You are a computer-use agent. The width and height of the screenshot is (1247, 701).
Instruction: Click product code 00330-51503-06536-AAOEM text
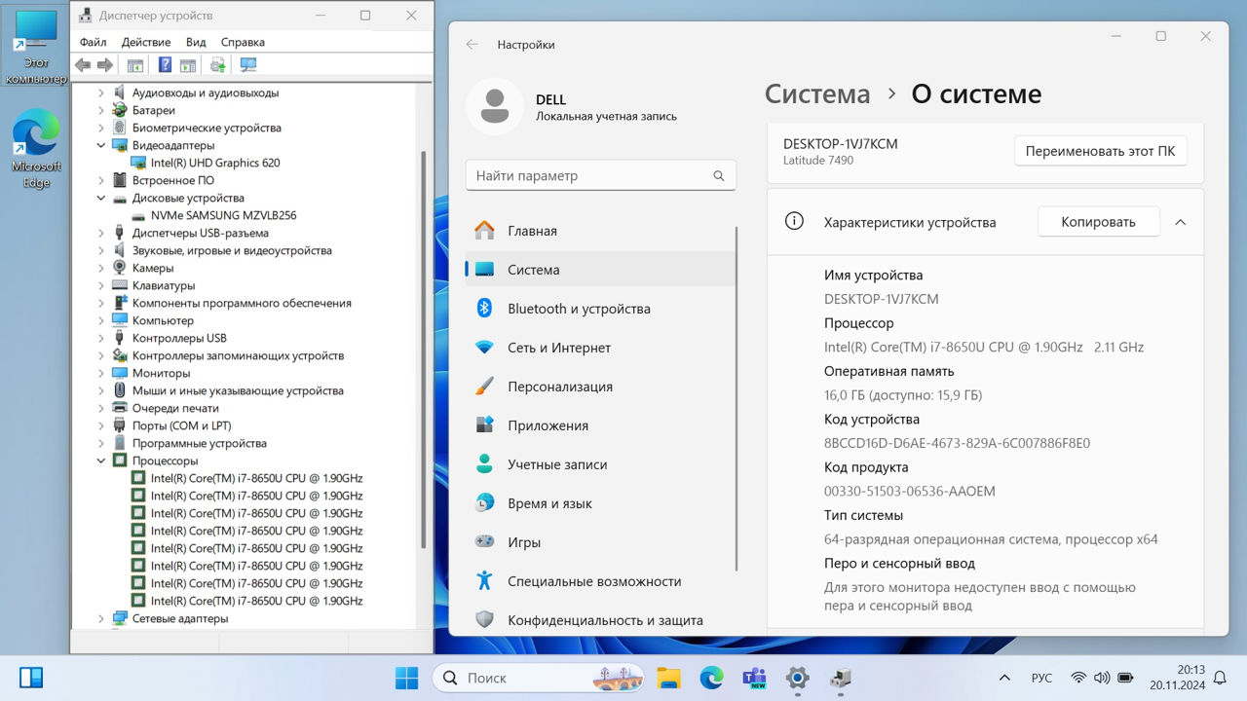[x=910, y=492]
